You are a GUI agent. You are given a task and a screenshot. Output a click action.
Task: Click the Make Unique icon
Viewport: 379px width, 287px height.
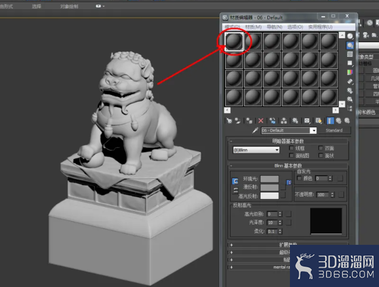(284, 121)
